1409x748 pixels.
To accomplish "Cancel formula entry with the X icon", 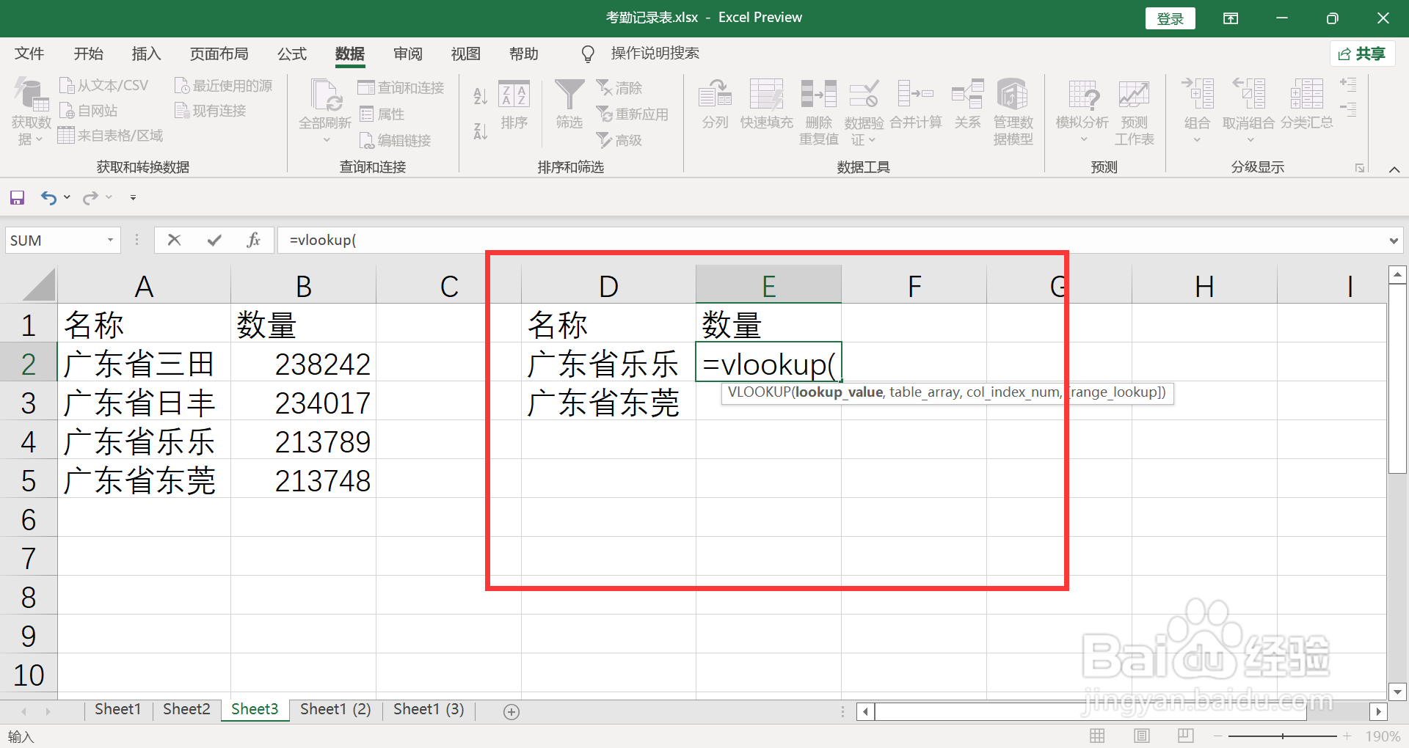I will coord(174,240).
